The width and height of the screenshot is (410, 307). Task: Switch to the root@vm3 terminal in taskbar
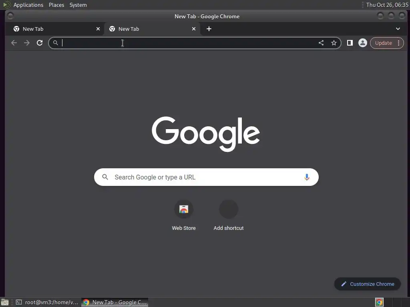[x=47, y=302]
